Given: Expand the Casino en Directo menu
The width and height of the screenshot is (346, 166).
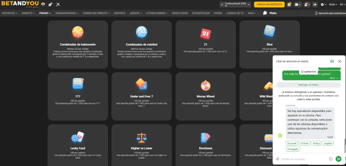Looking at the screenshot, I should [96, 13].
